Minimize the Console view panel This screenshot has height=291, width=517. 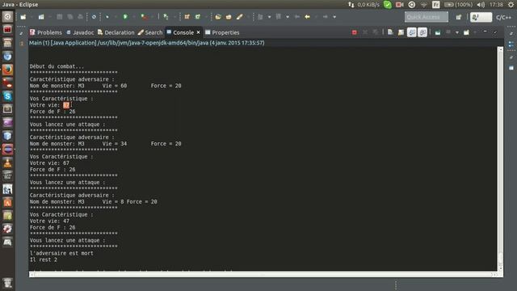click(485, 32)
